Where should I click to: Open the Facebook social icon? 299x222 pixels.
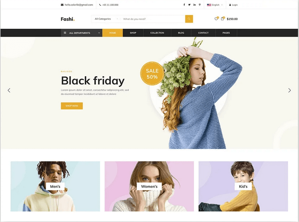coord(184,5)
